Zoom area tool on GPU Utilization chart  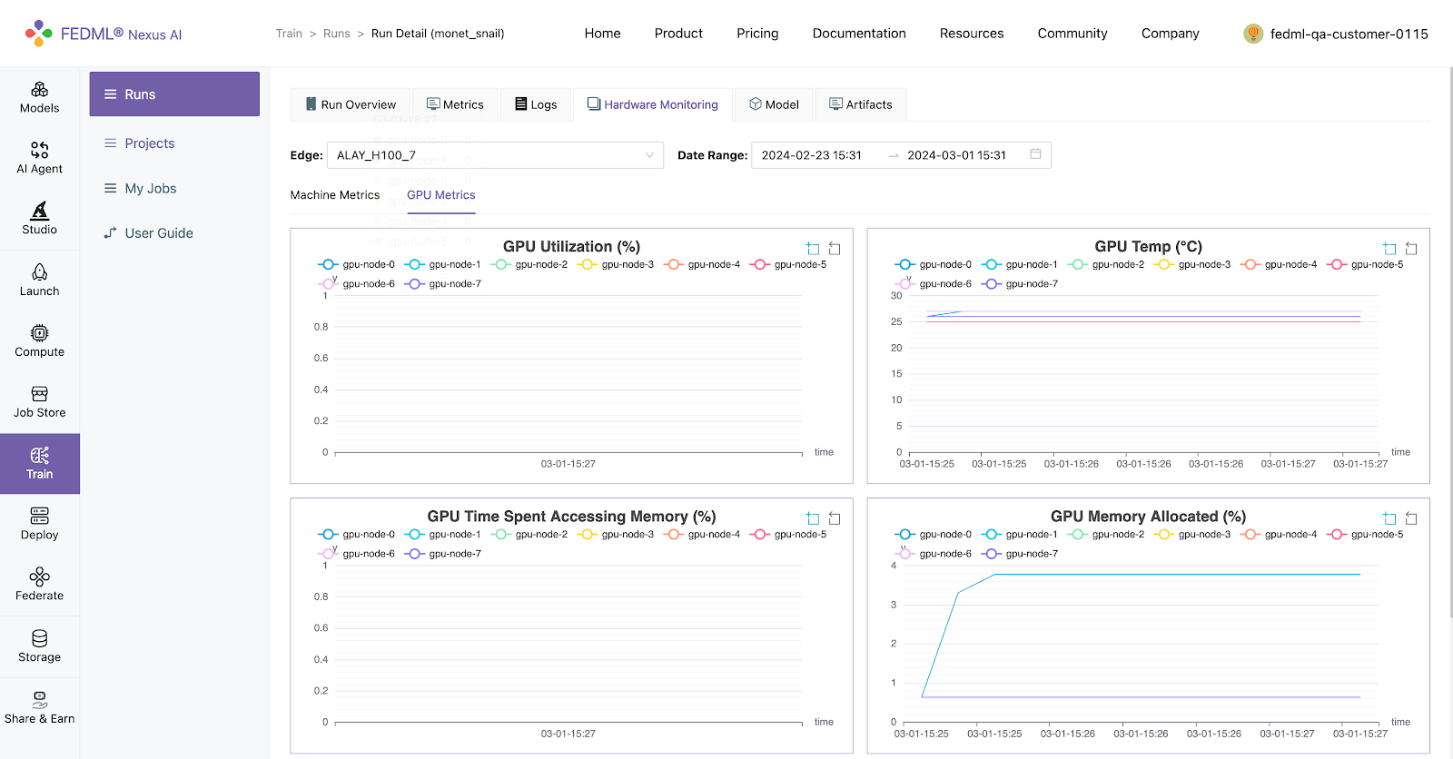click(x=813, y=248)
